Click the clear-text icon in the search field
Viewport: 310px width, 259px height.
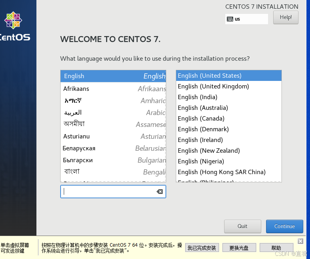[160, 192]
